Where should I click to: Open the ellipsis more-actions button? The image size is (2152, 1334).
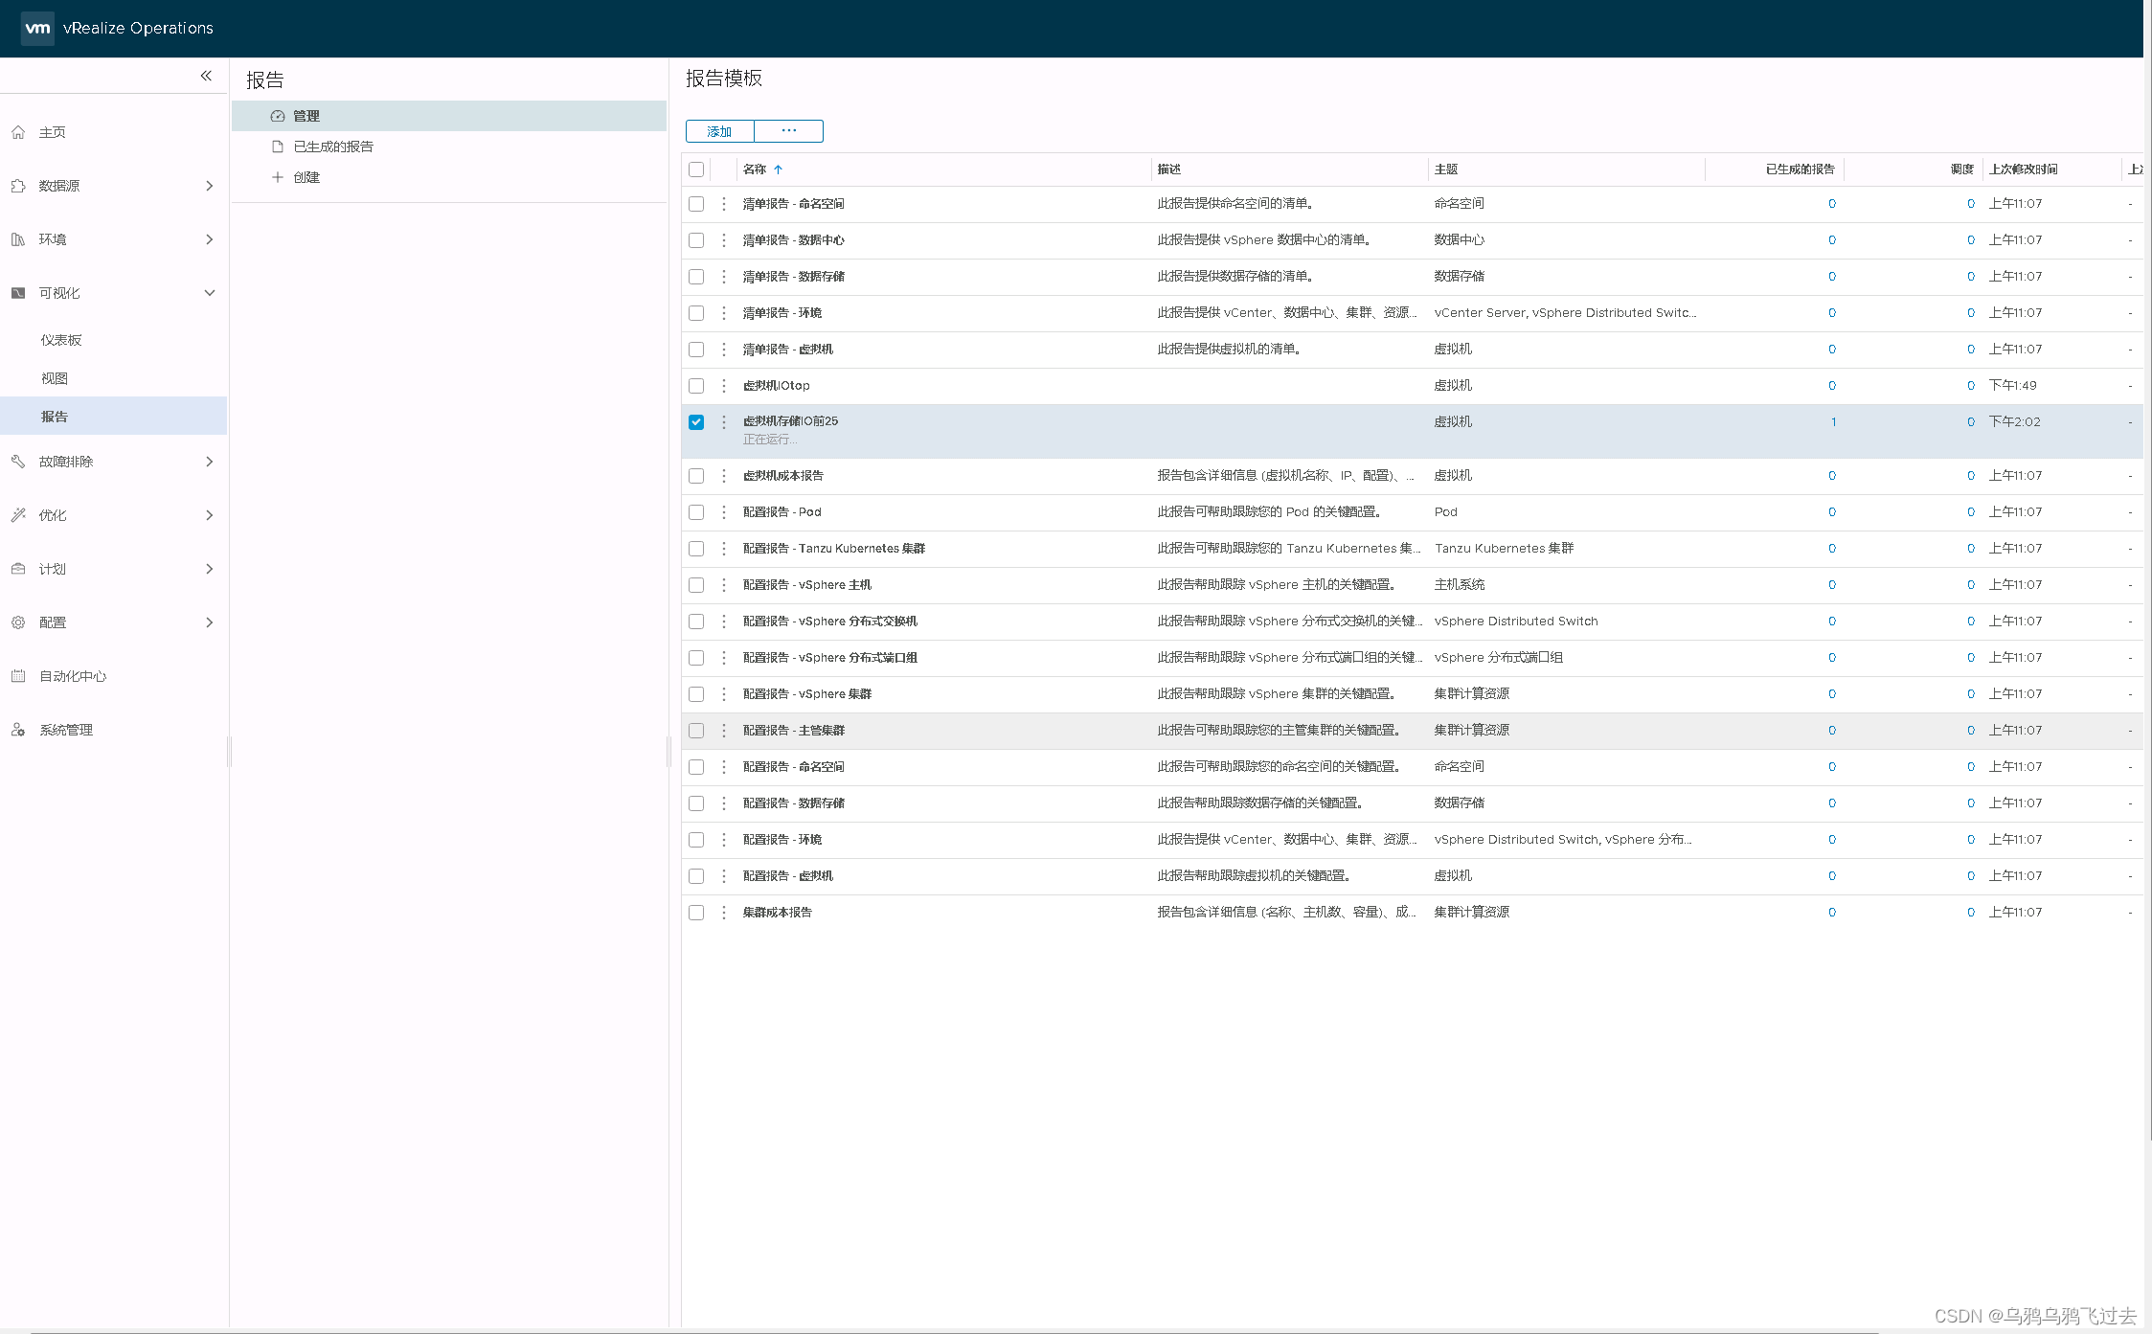click(x=788, y=131)
